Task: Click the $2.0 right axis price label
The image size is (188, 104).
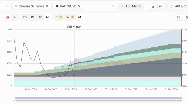Action: pyautogui.click(x=184, y=41)
